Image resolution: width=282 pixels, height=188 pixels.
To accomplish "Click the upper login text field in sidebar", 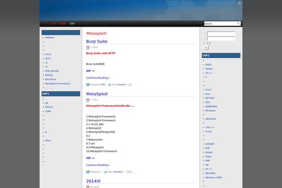I will [221, 34].
